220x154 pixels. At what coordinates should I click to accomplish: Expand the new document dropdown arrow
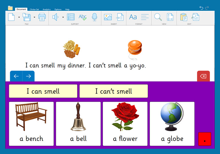19,17
